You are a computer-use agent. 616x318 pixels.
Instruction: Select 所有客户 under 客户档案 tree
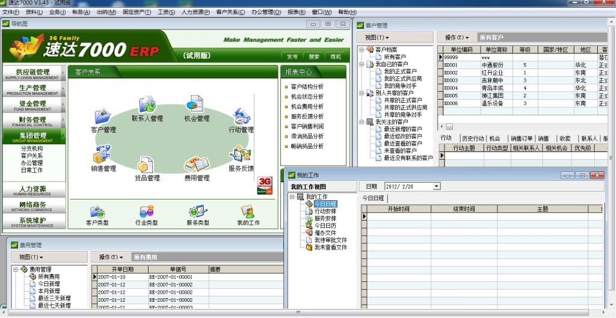click(x=395, y=57)
